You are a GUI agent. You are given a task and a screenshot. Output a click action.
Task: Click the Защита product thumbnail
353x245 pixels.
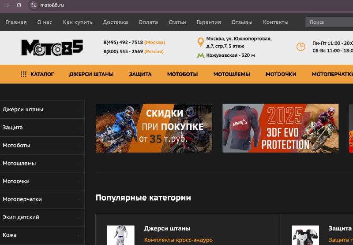tap(305, 235)
